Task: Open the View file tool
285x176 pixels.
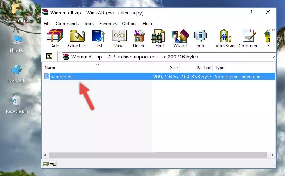Action: 119,38
